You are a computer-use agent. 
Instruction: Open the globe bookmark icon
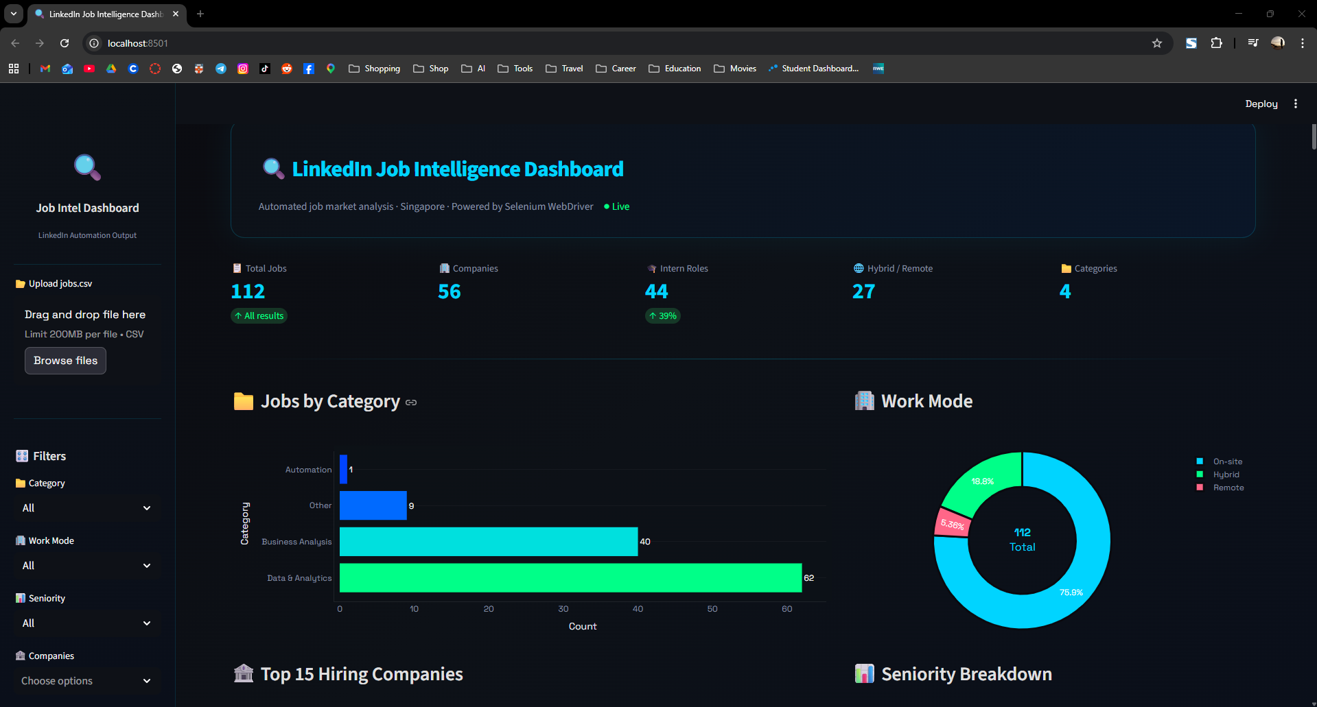pyautogui.click(x=177, y=69)
